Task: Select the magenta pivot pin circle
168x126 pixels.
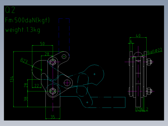Action: 67,83
